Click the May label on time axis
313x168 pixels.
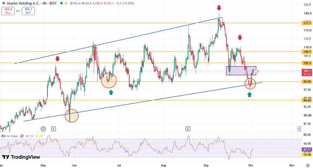coord(43,165)
